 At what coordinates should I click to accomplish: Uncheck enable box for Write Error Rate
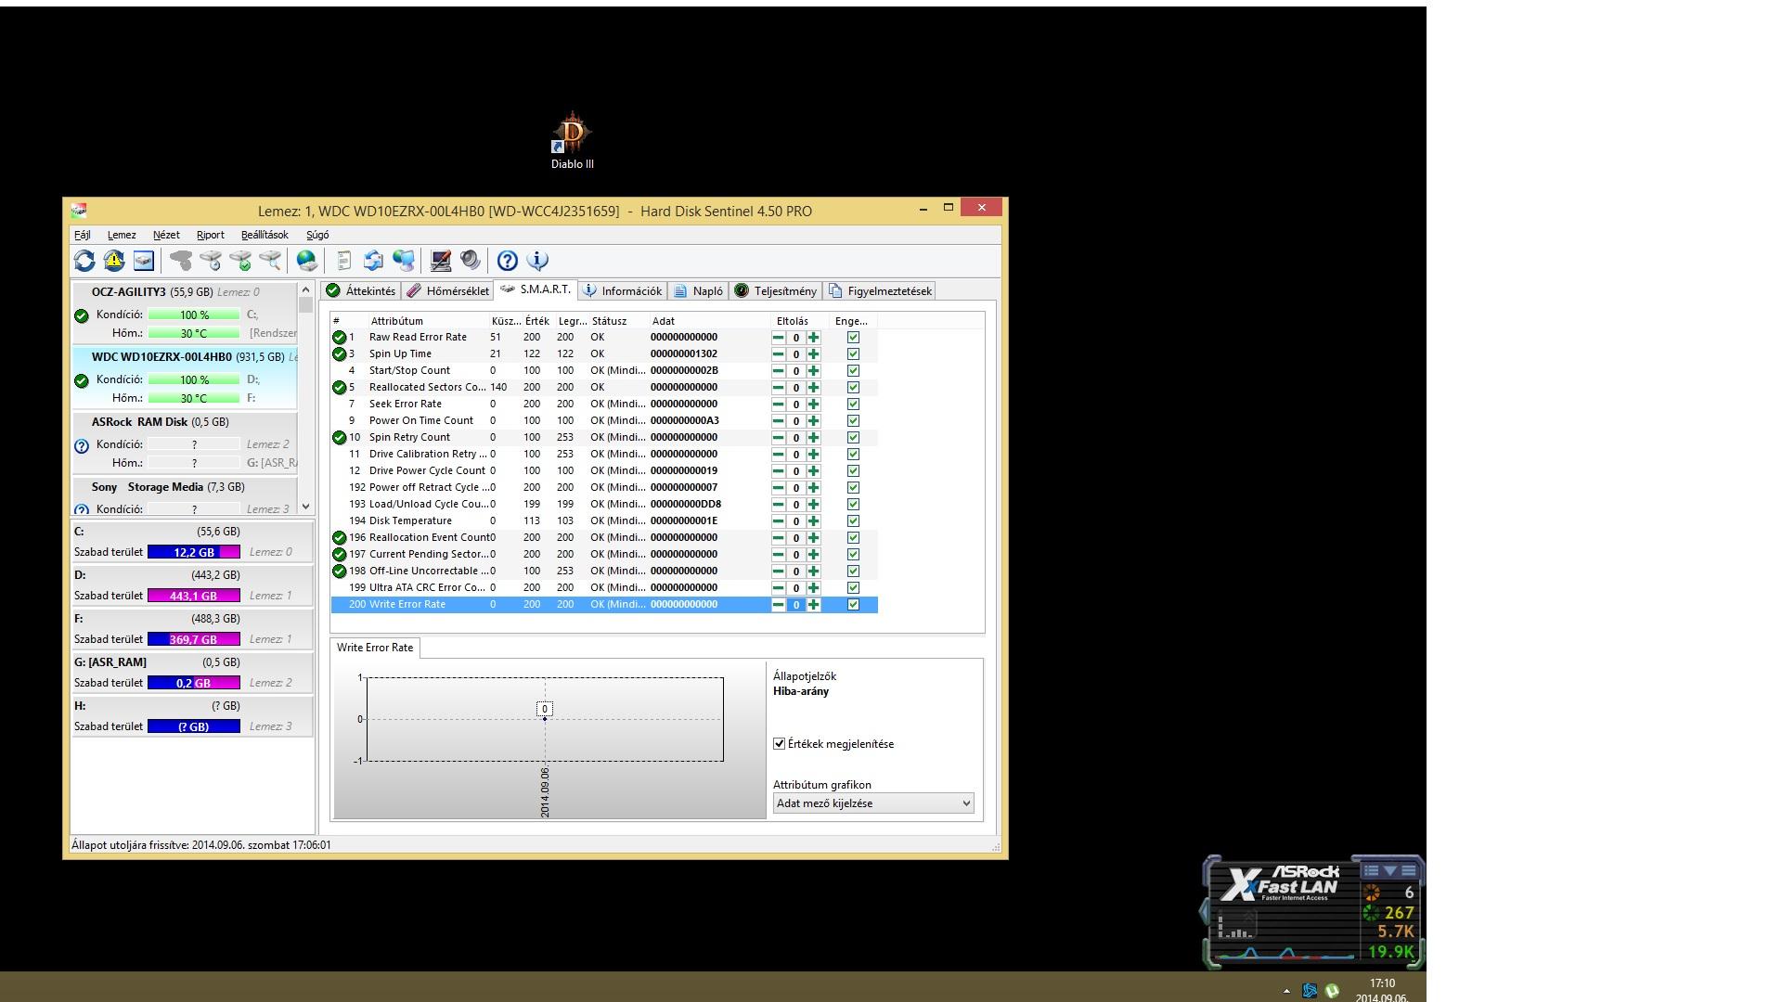pyautogui.click(x=853, y=605)
